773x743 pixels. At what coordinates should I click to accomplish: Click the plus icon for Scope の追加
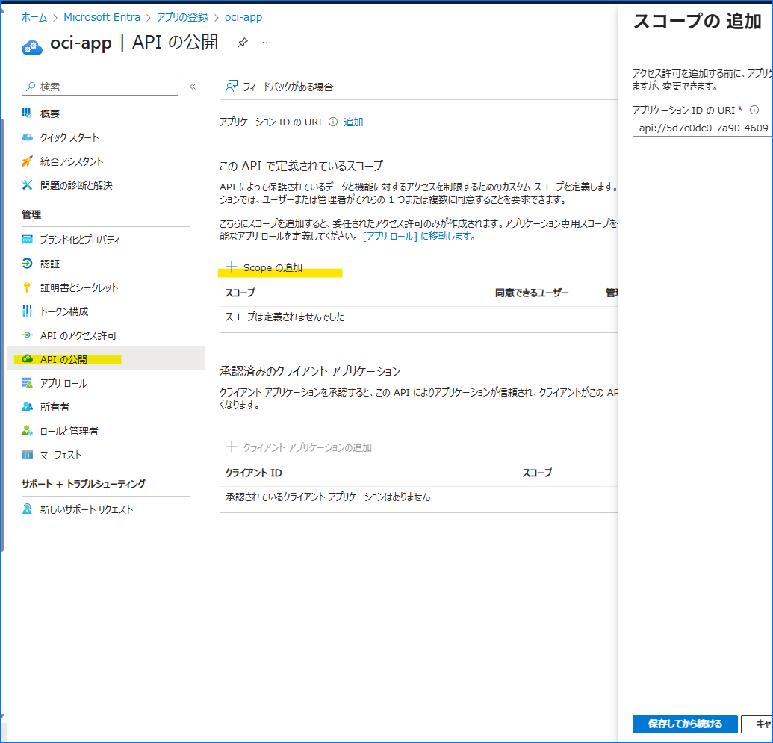232,267
